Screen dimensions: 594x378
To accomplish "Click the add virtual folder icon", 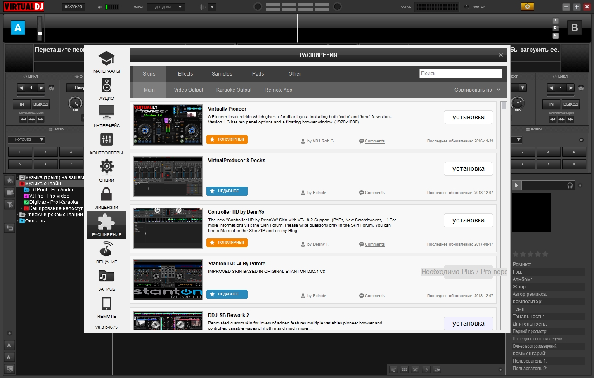I will (9, 192).
